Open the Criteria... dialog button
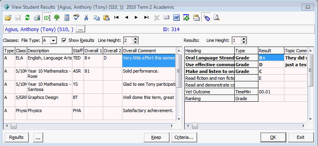Viewport: 318px width, 146px height. 184,138
